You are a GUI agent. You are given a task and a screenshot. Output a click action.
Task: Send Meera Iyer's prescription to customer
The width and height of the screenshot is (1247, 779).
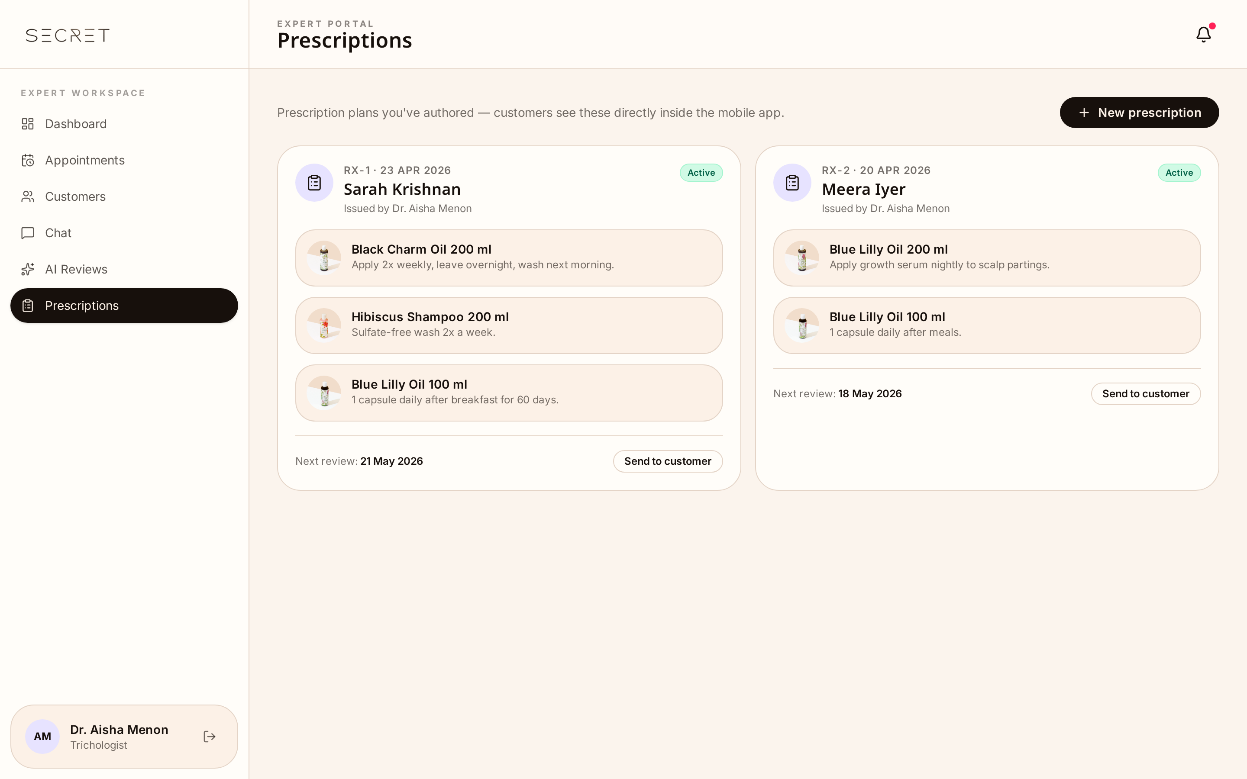(1146, 394)
